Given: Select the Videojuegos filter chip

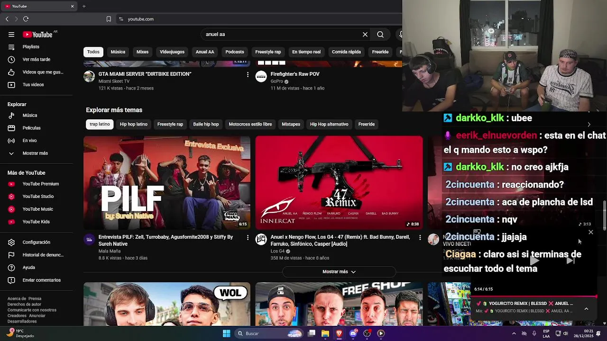Looking at the screenshot, I should [172, 52].
